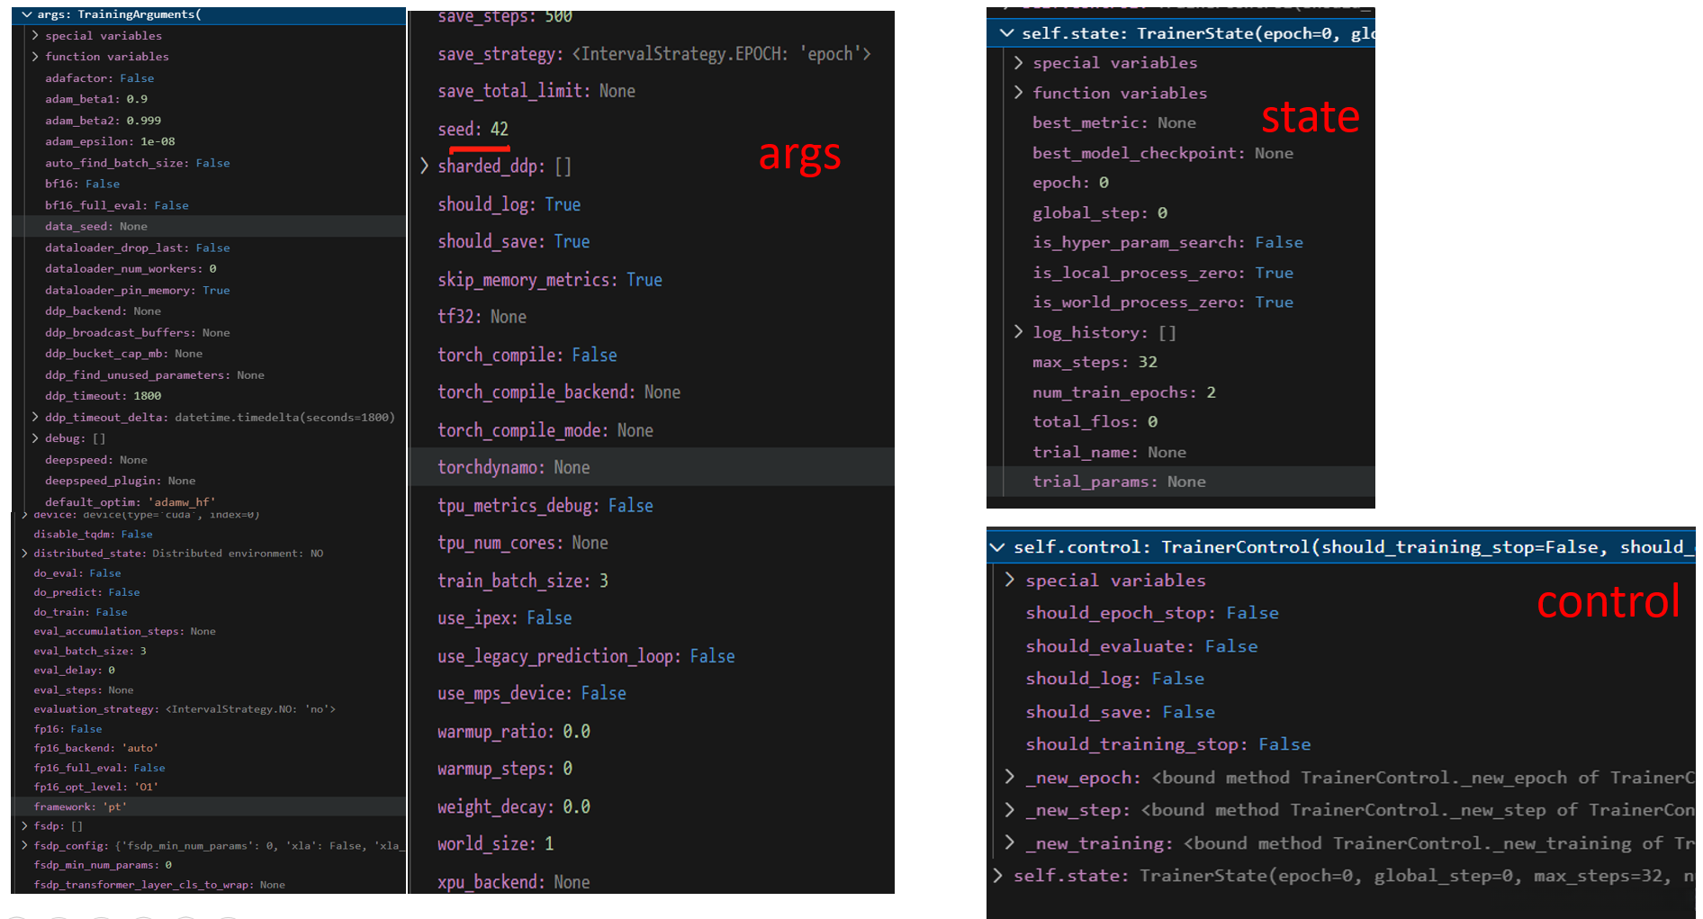Expand sharded_ddp list entry
The width and height of the screenshot is (1703, 919).
click(x=424, y=166)
